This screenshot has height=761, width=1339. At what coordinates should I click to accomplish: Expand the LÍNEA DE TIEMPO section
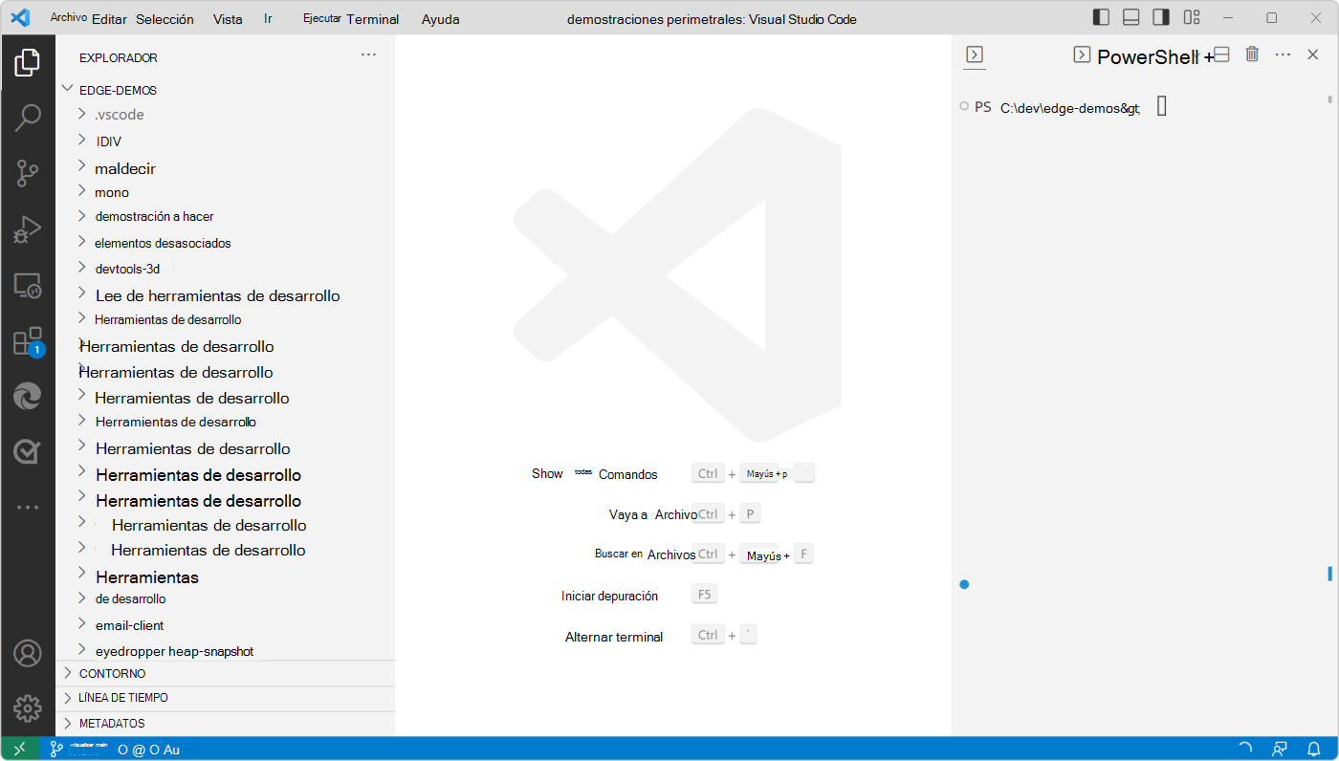pyautogui.click(x=124, y=698)
